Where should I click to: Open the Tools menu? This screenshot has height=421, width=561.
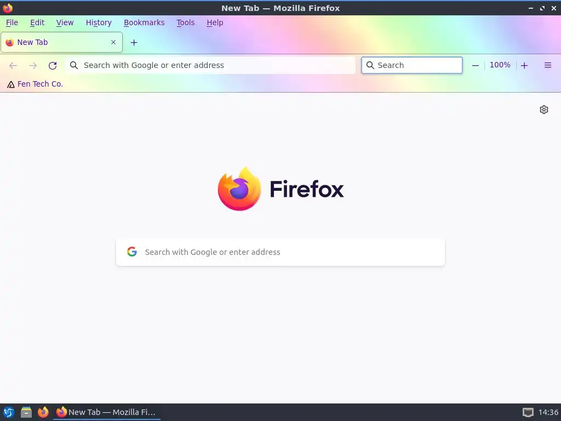185,22
